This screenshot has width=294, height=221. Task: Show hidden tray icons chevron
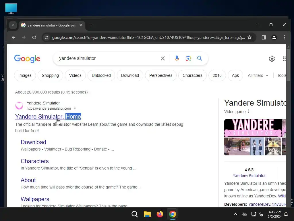235,214
